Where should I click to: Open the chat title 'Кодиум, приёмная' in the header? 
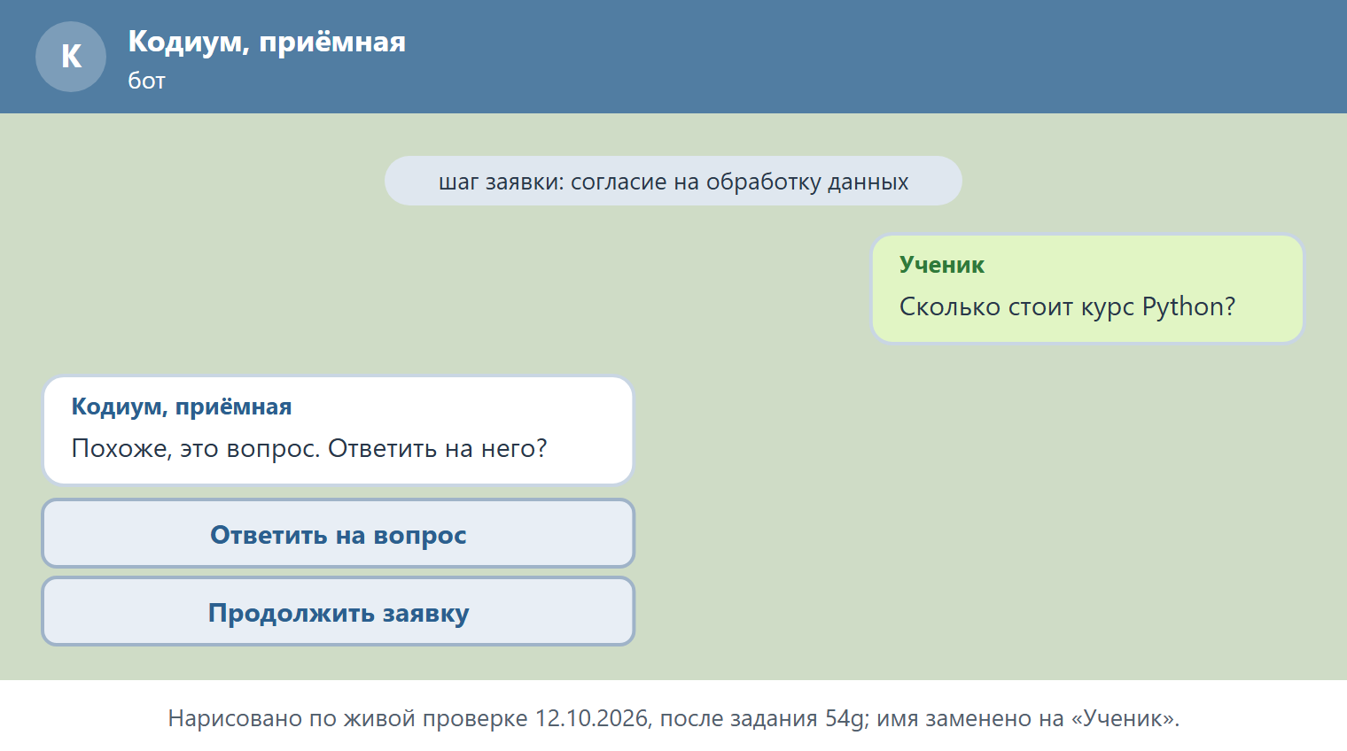tap(267, 41)
